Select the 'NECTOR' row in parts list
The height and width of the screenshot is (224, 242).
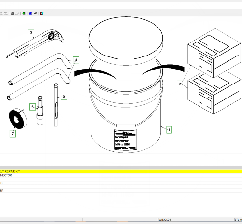click(121, 175)
